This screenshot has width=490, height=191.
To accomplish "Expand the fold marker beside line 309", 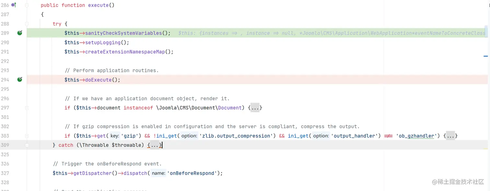I will (27, 145).
